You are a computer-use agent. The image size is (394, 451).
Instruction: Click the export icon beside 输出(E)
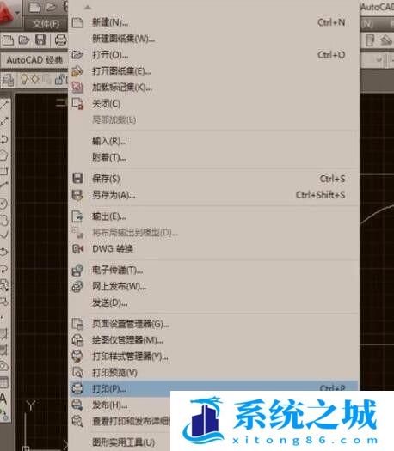pyautogui.click(x=77, y=216)
